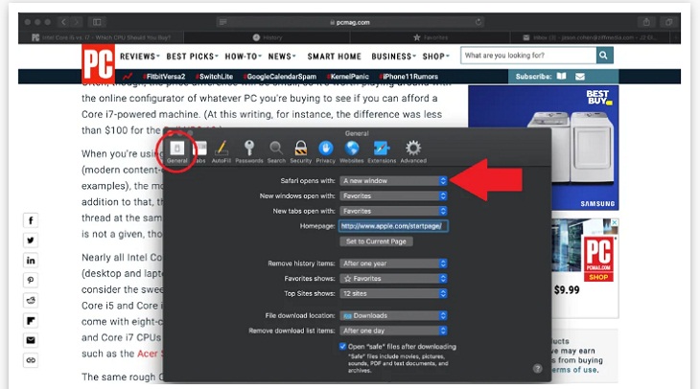Open the Websites preferences pane
700x389 pixels.
coord(352,151)
